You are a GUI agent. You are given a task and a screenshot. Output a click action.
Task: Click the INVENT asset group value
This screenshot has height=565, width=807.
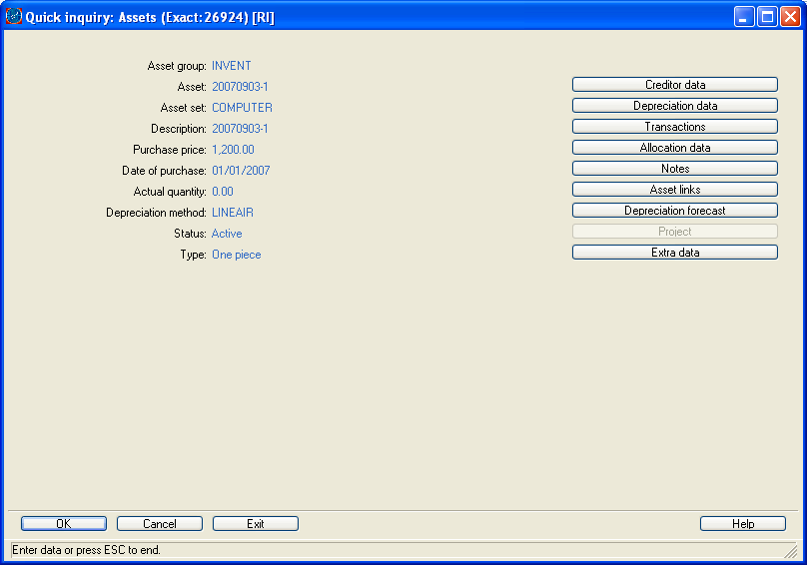point(231,66)
